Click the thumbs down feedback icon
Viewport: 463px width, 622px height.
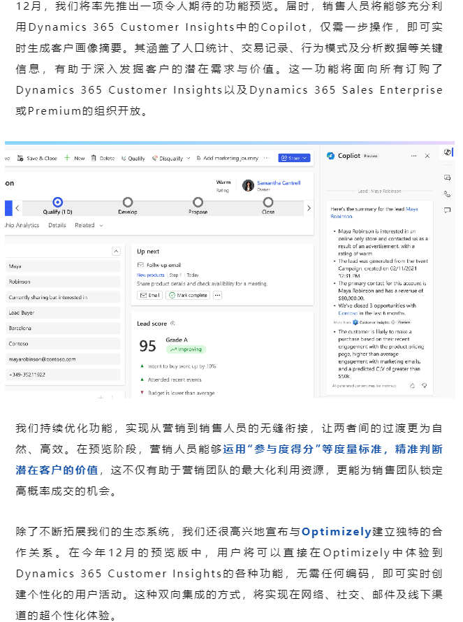pos(424,385)
